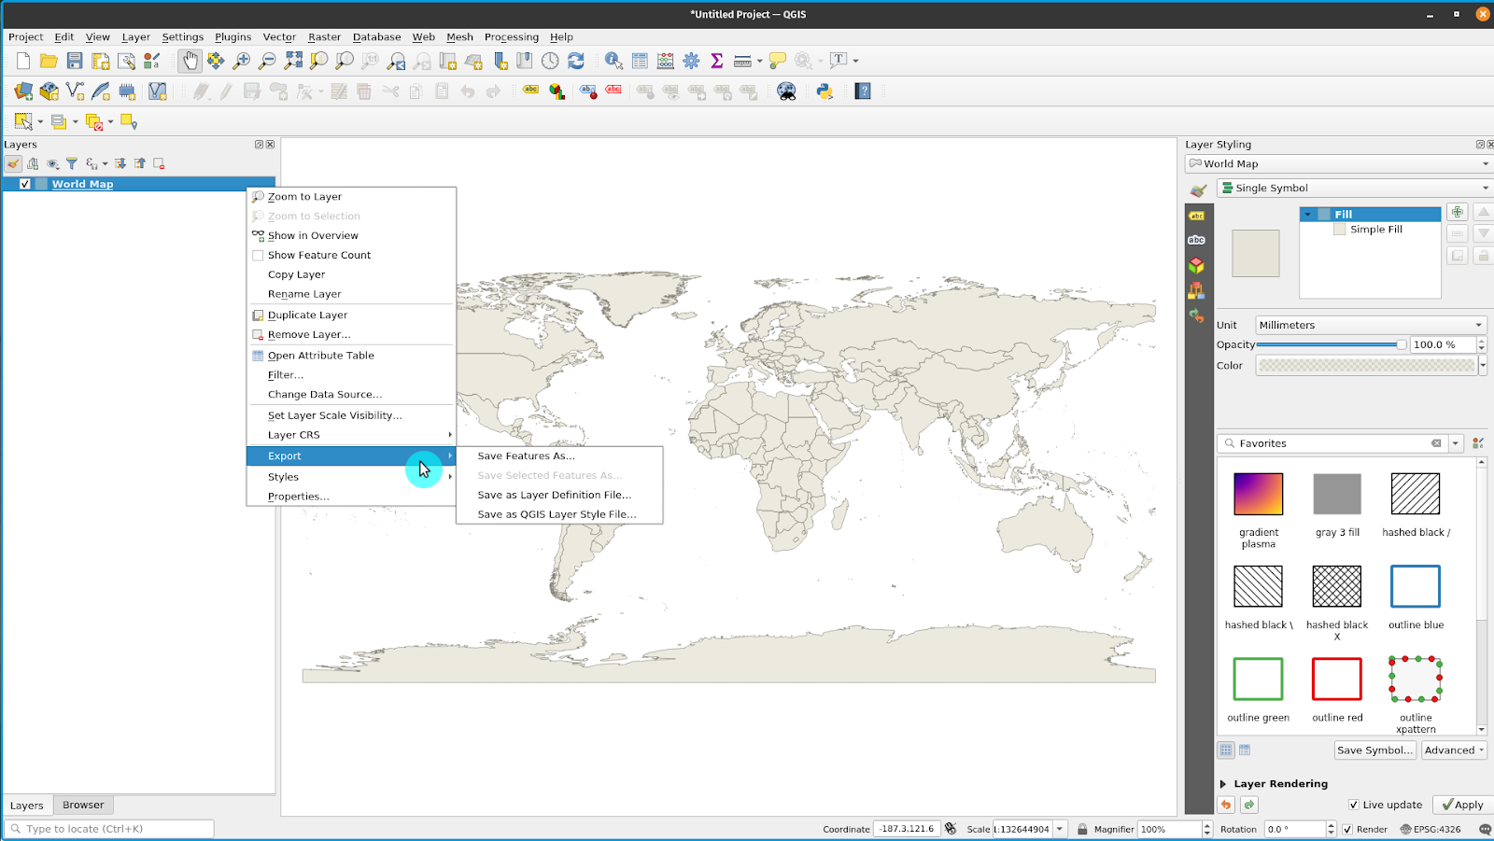Click the Filter Legend icon in Layers panel
The image size is (1494, 841).
[72, 162]
